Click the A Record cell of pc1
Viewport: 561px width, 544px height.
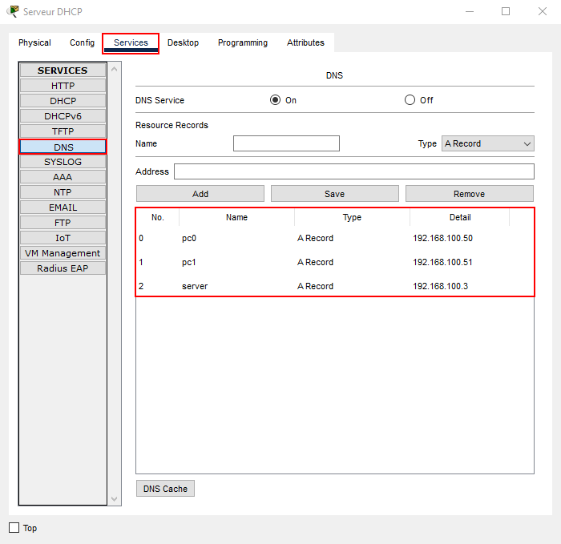click(315, 262)
